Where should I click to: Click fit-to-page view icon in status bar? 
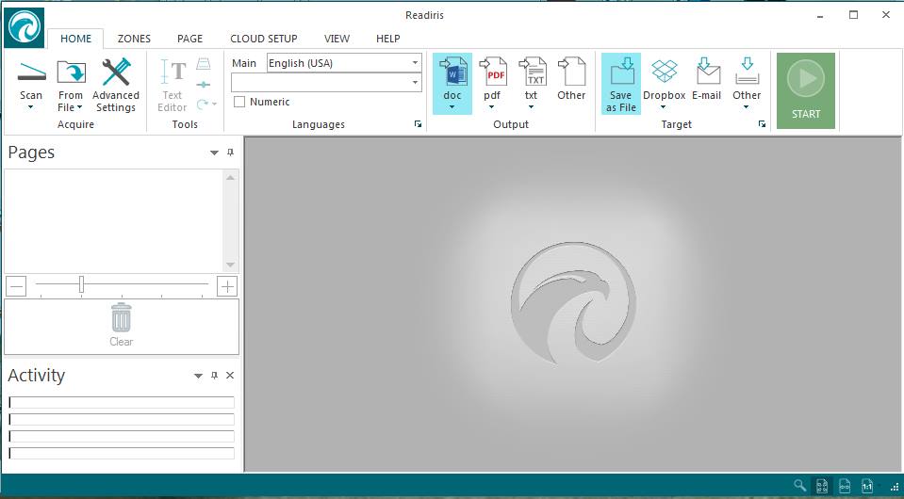pyautogui.click(x=822, y=487)
